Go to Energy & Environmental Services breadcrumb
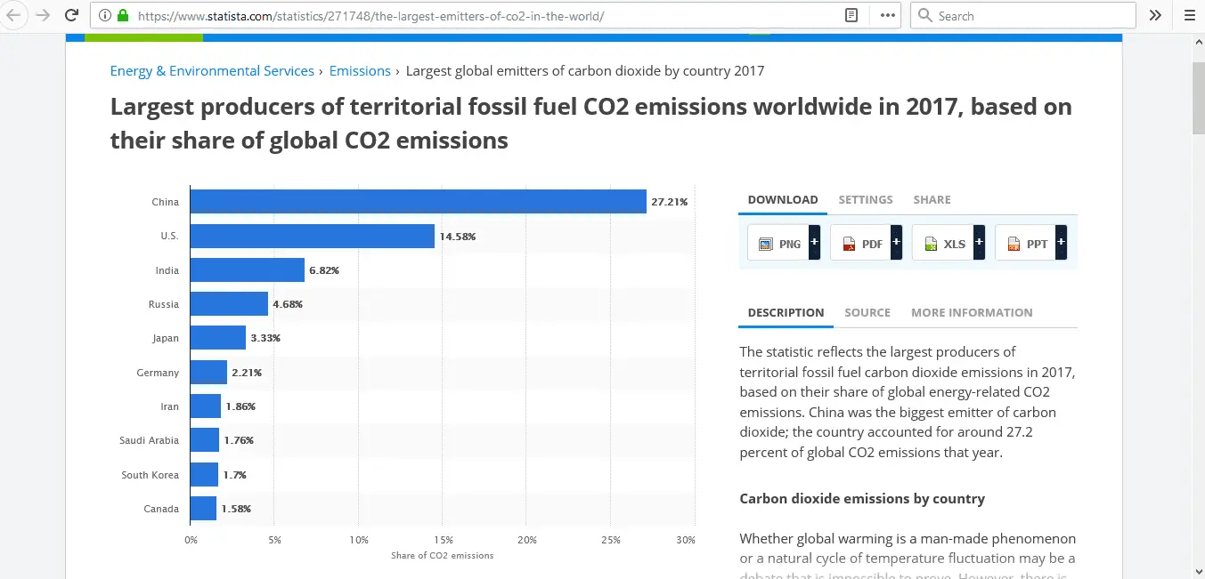This screenshot has height=579, width=1205. 212,71
